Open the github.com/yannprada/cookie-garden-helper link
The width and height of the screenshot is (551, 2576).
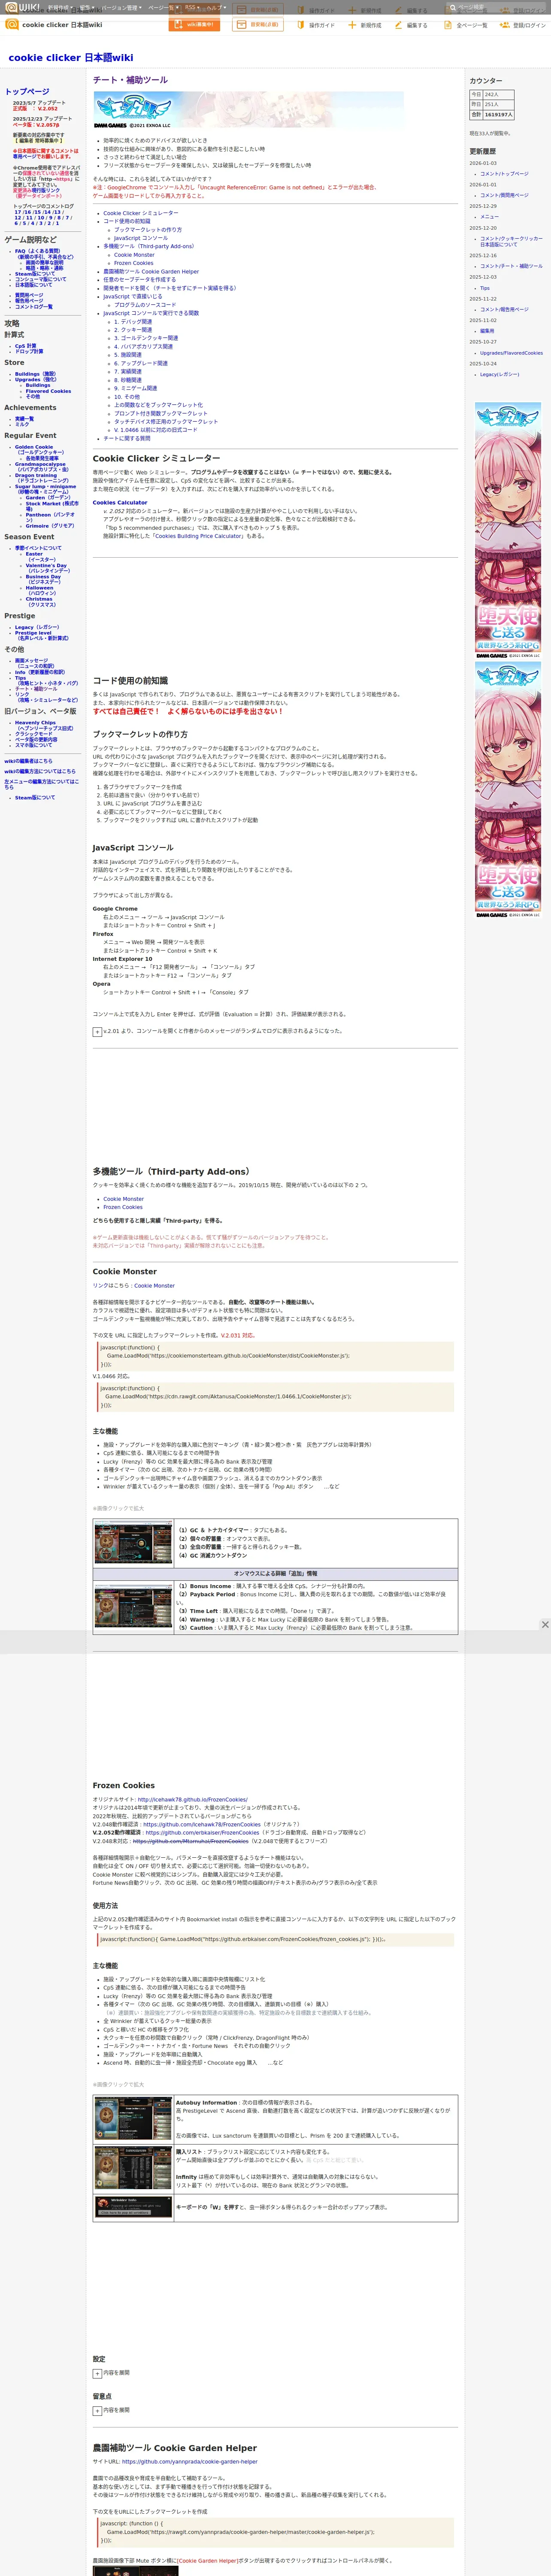click(190, 2462)
